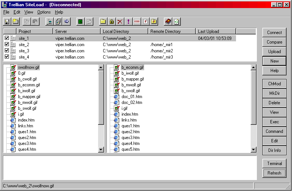Click the Command button
Image resolution: width=292 pixels, height=191 pixels.
point(274,131)
